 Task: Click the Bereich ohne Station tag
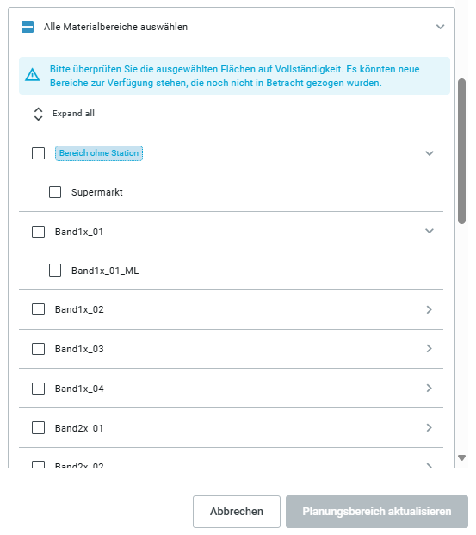click(99, 153)
